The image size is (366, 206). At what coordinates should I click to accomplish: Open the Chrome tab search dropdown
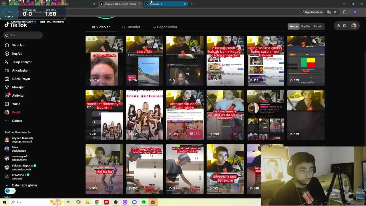coord(4,4)
